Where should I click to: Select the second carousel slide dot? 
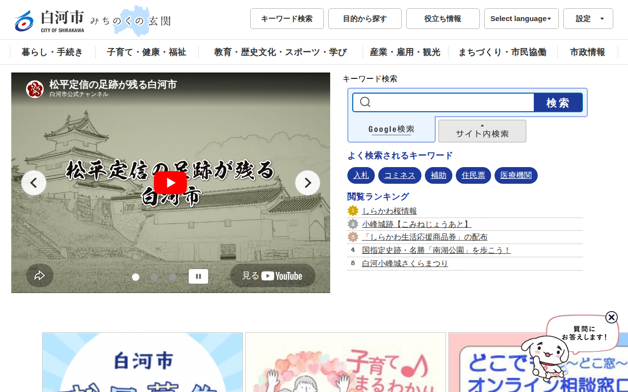pyautogui.click(x=155, y=277)
